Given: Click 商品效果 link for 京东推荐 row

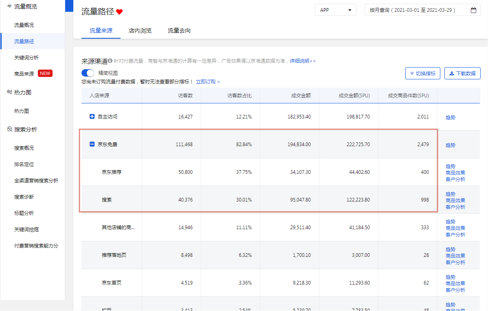Looking at the screenshot, I should (x=455, y=173).
